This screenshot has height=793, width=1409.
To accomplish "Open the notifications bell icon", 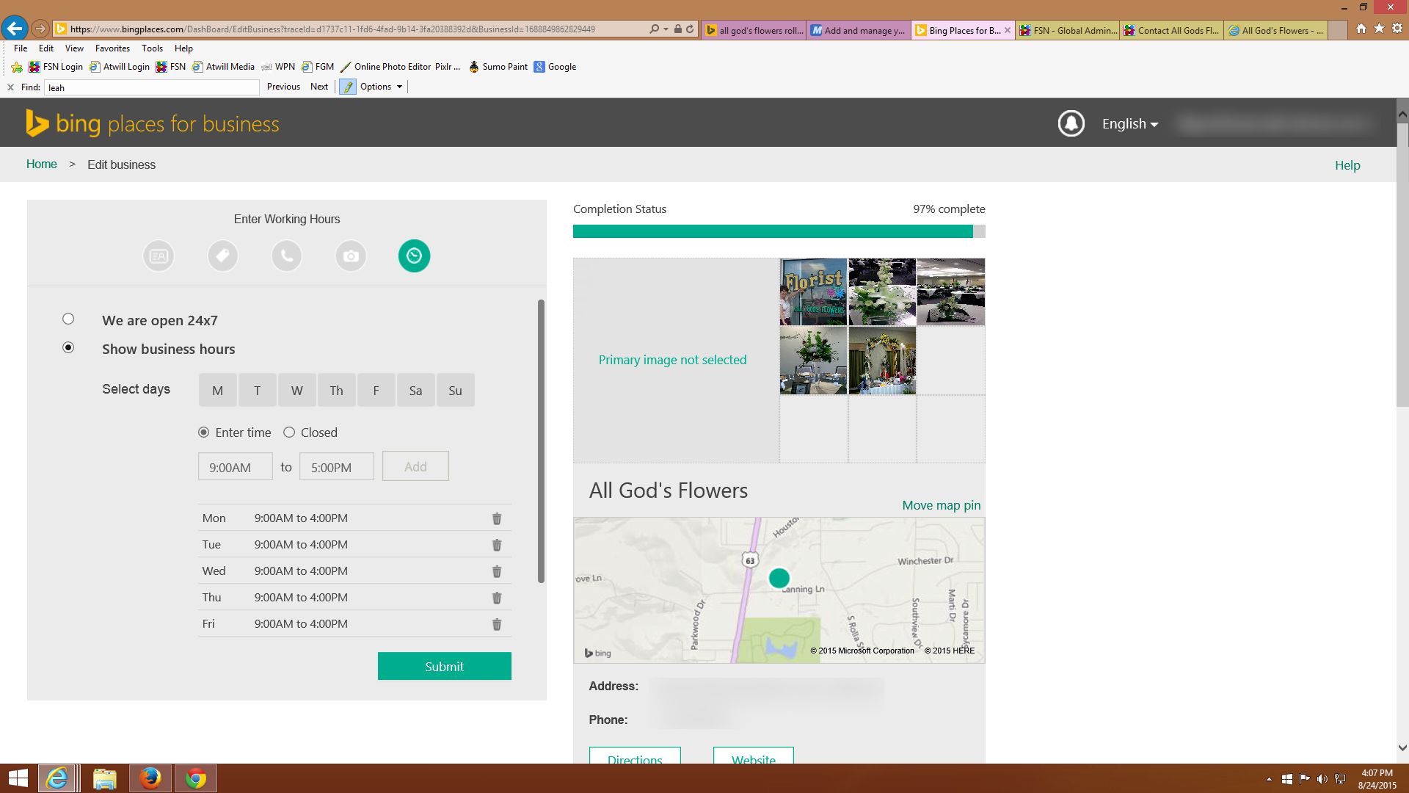I will pos(1071,123).
